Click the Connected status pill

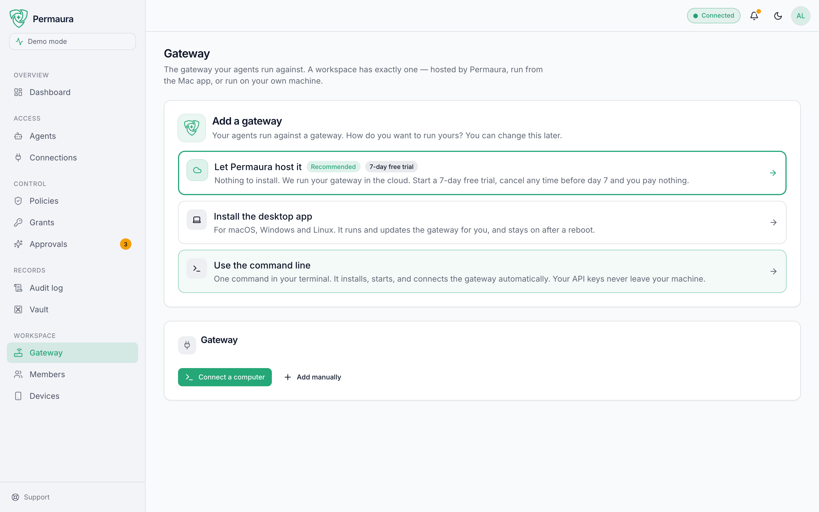(713, 16)
